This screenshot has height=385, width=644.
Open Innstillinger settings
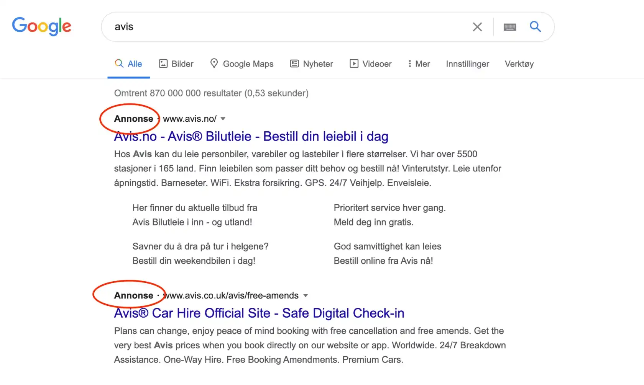click(x=467, y=64)
